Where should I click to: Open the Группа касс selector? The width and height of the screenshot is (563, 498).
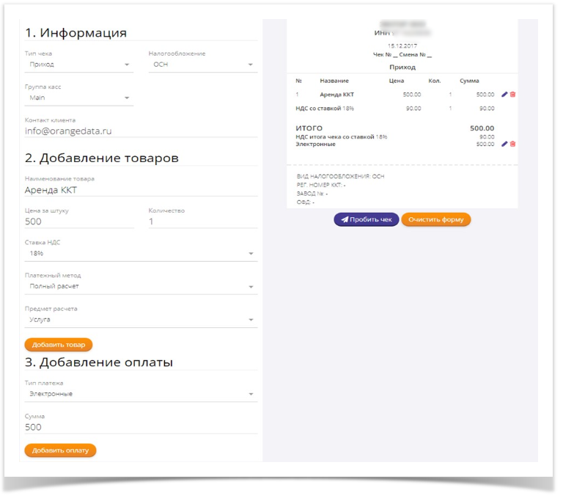point(79,98)
